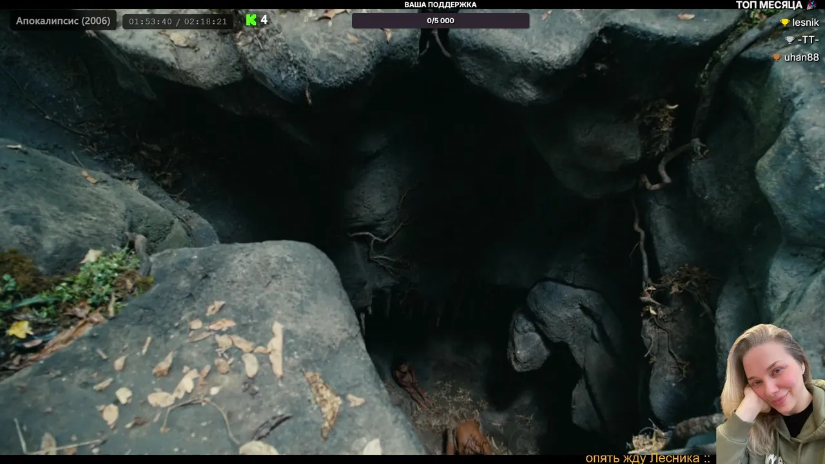Click the "ТОП МЕСЯЦА" heading

(x=769, y=5)
